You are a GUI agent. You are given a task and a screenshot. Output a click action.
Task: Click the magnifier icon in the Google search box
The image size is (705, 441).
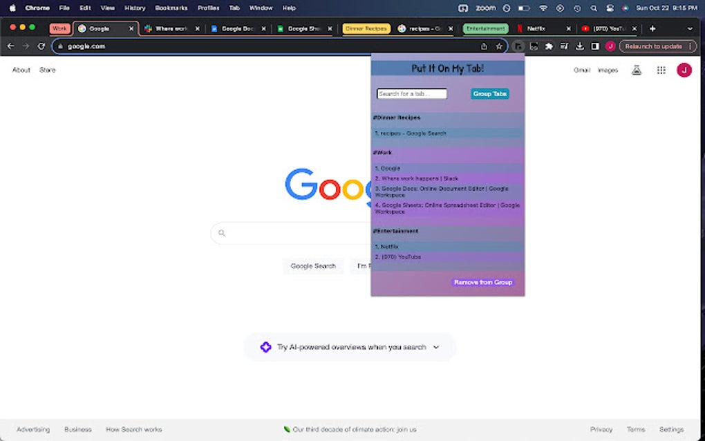point(222,233)
